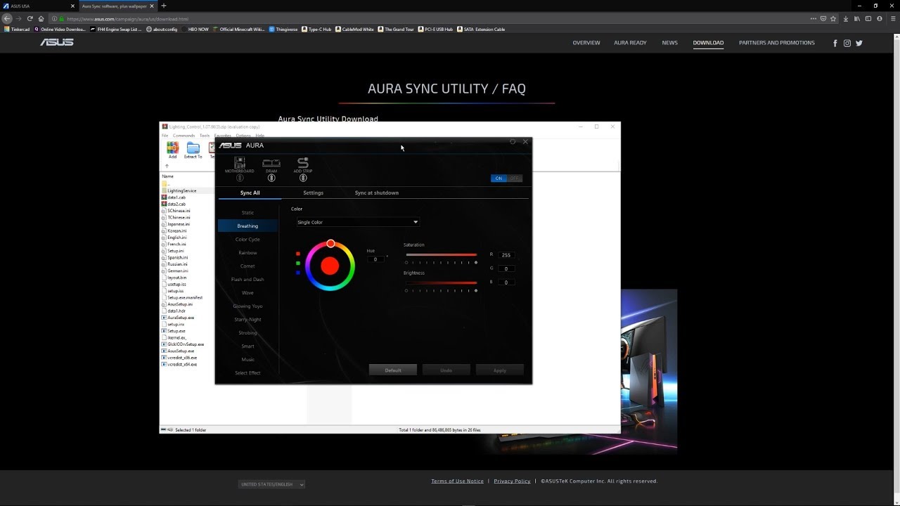Choose the Rainbow lighting effect

point(247,252)
